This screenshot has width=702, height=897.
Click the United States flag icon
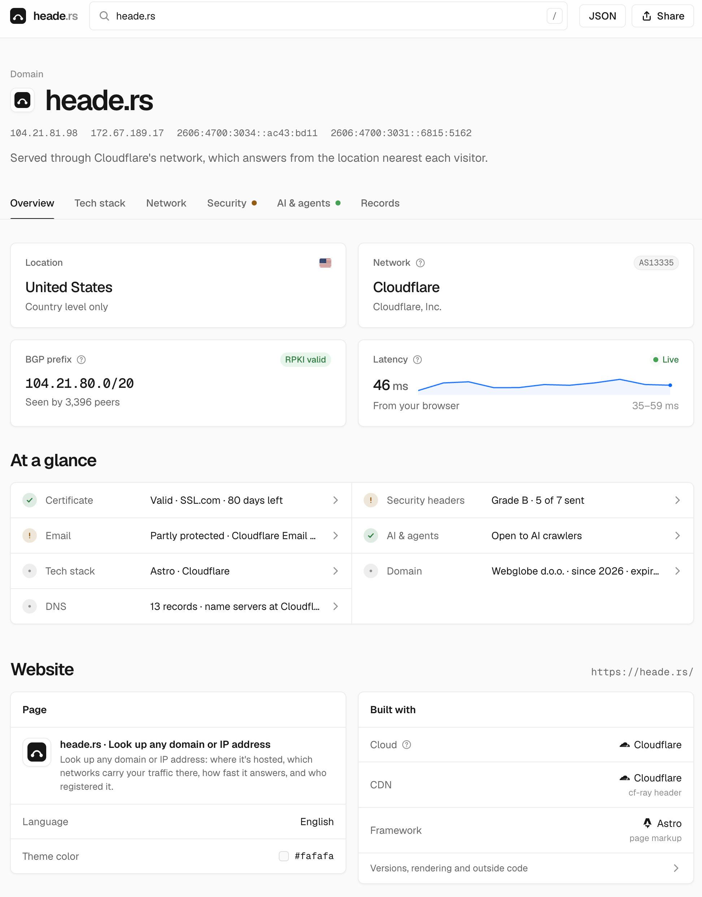click(x=325, y=263)
